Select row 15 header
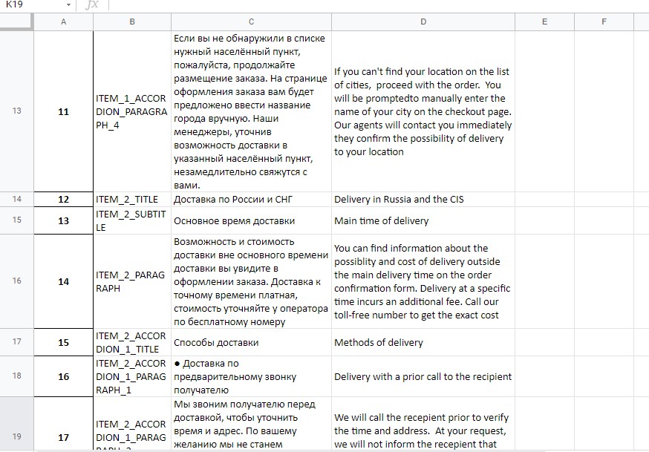 [16, 220]
